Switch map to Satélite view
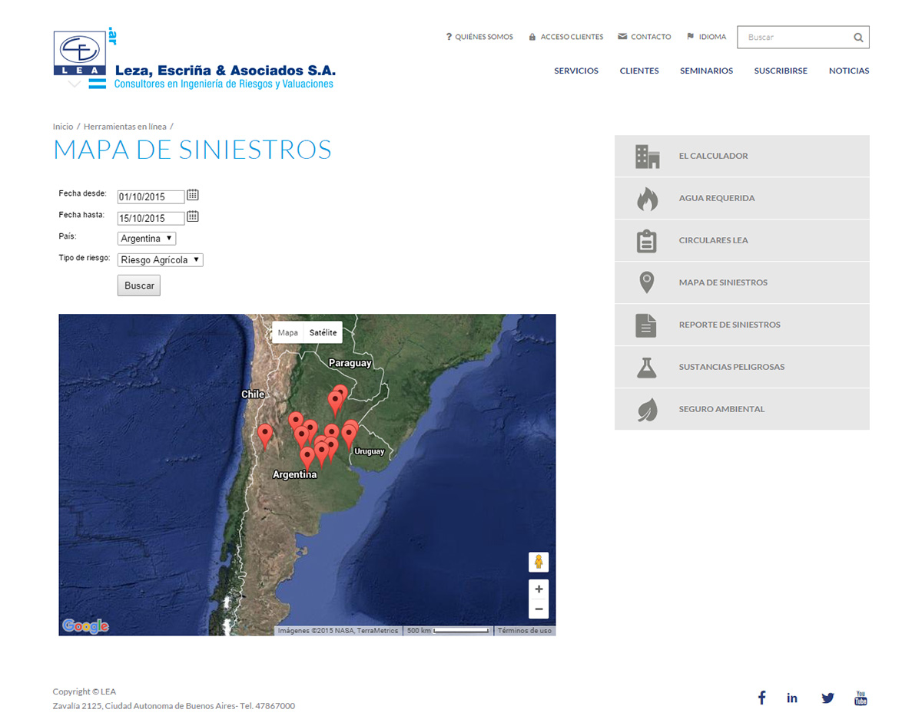The height and width of the screenshot is (726, 922). (x=323, y=332)
